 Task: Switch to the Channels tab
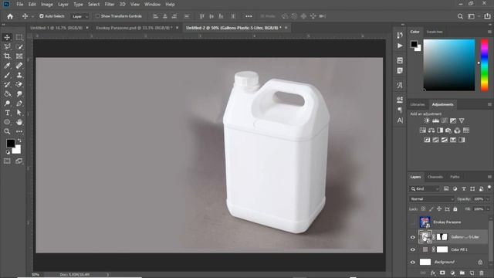point(435,177)
